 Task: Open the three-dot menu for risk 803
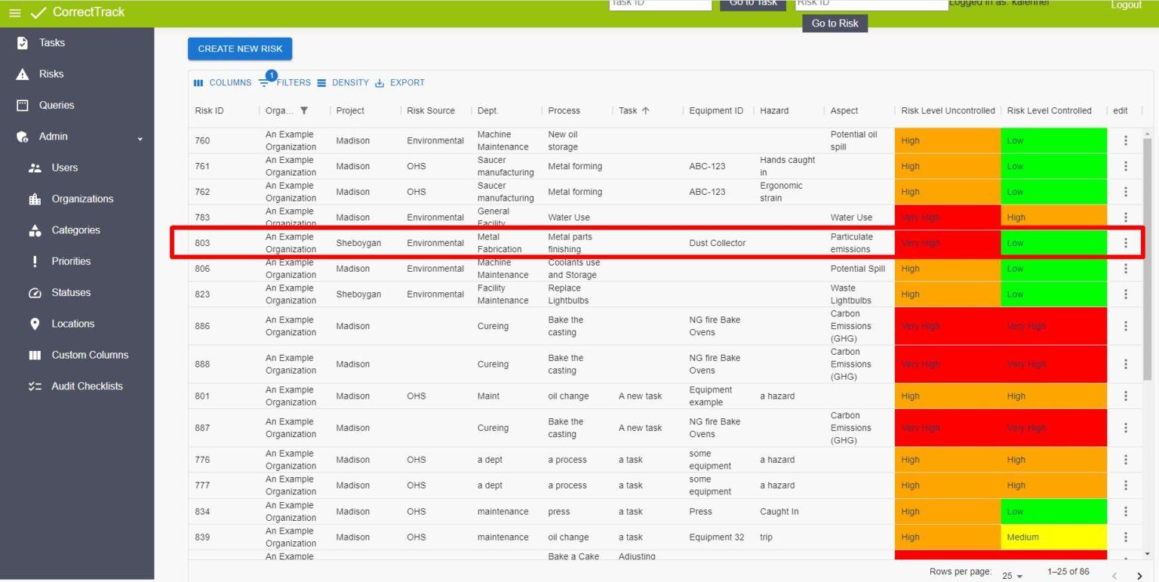(1125, 243)
